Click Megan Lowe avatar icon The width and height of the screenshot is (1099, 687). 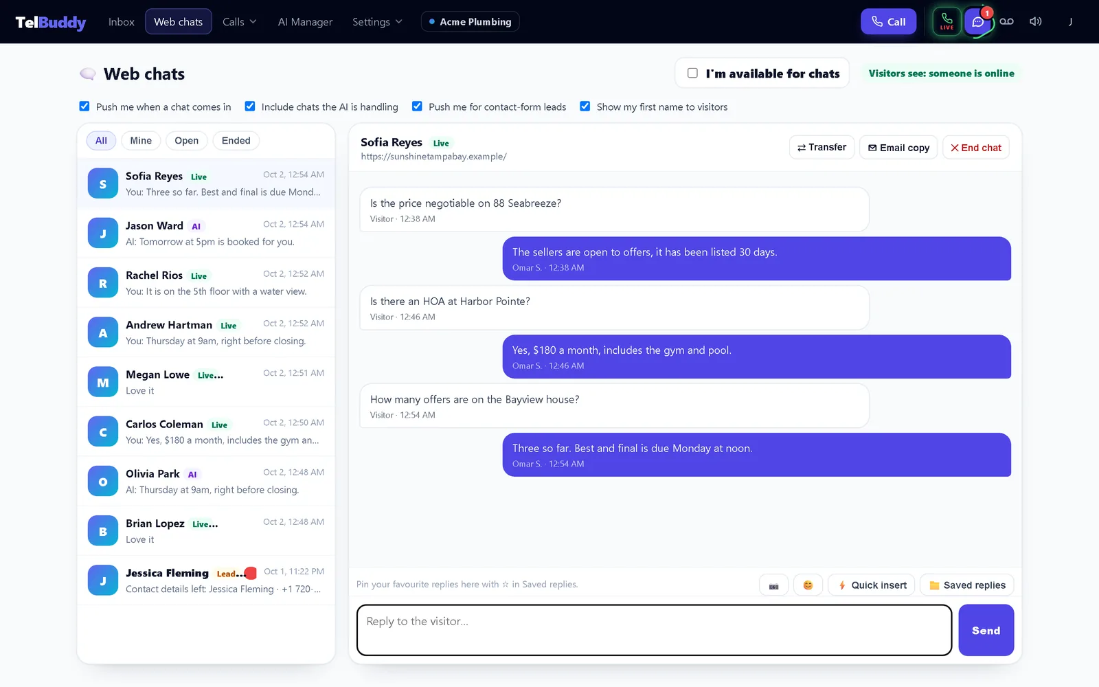103,382
